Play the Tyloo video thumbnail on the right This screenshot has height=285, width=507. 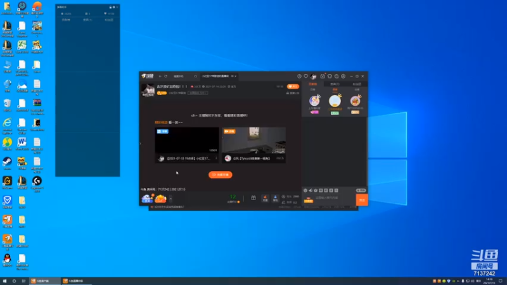coord(253,140)
